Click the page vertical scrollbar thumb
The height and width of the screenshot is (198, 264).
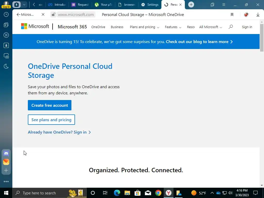262,38
